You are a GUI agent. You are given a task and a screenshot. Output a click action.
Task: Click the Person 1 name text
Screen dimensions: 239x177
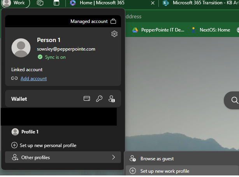[49, 40]
